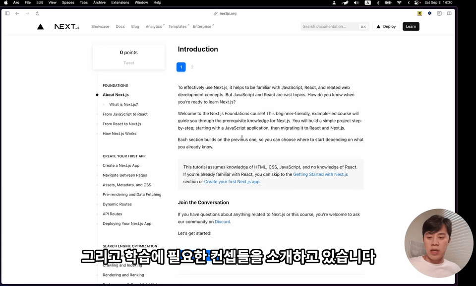Open How Next.js Works lesson
The width and height of the screenshot is (476, 286).
[x=119, y=134]
